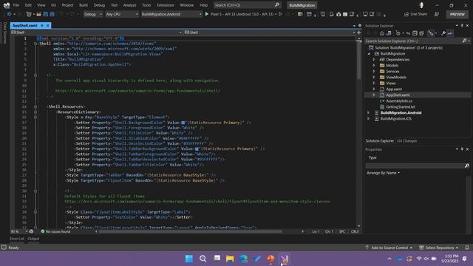
Task: Expand the Models folder
Action: click(x=374, y=66)
